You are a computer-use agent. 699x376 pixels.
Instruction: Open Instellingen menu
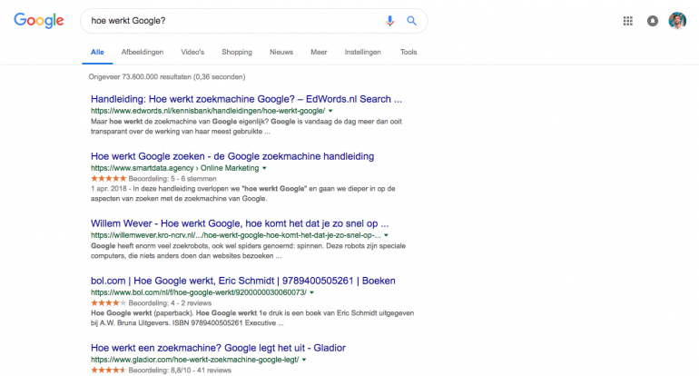click(363, 52)
